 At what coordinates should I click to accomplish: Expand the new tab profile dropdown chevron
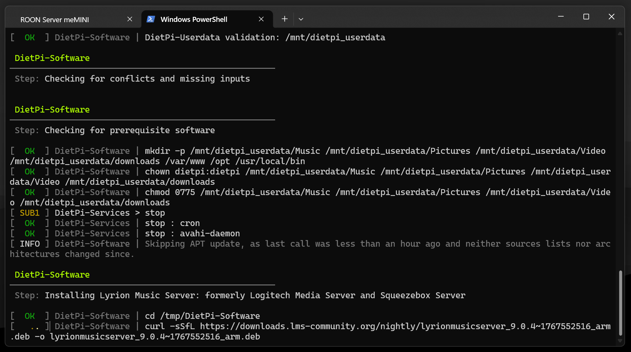[301, 19]
